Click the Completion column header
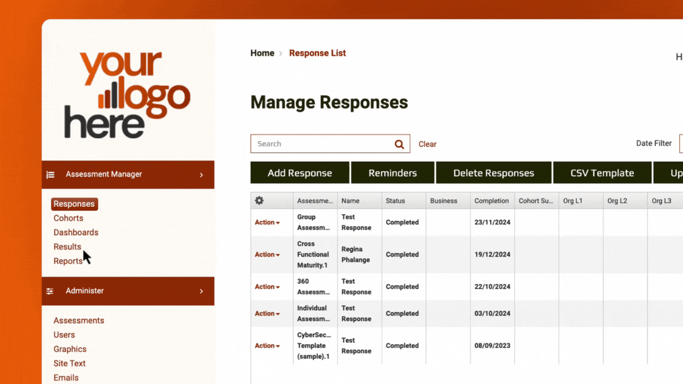The width and height of the screenshot is (683, 384). click(x=491, y=200)
